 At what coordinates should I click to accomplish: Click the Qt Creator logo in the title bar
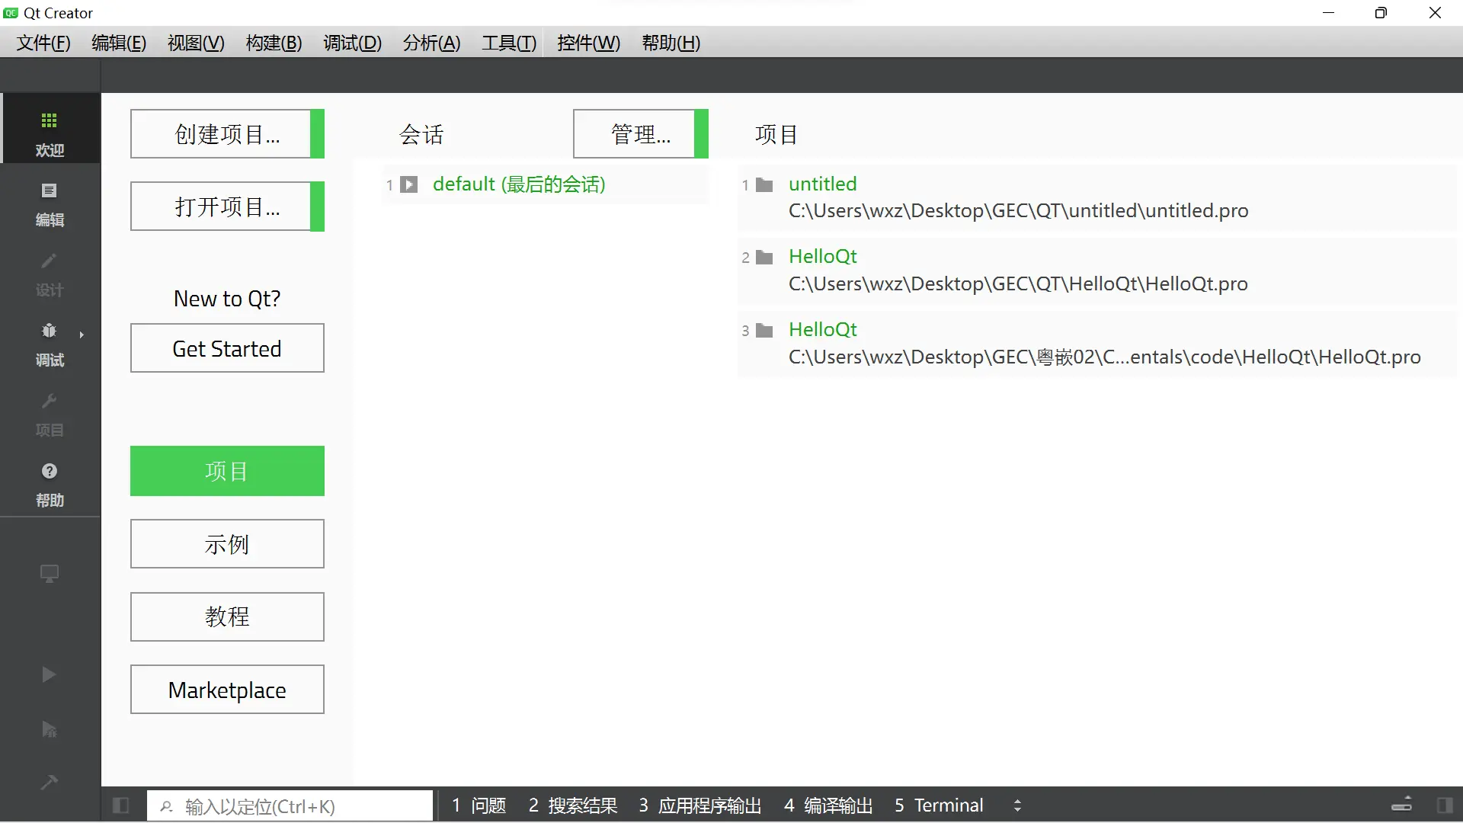[11, 13]
